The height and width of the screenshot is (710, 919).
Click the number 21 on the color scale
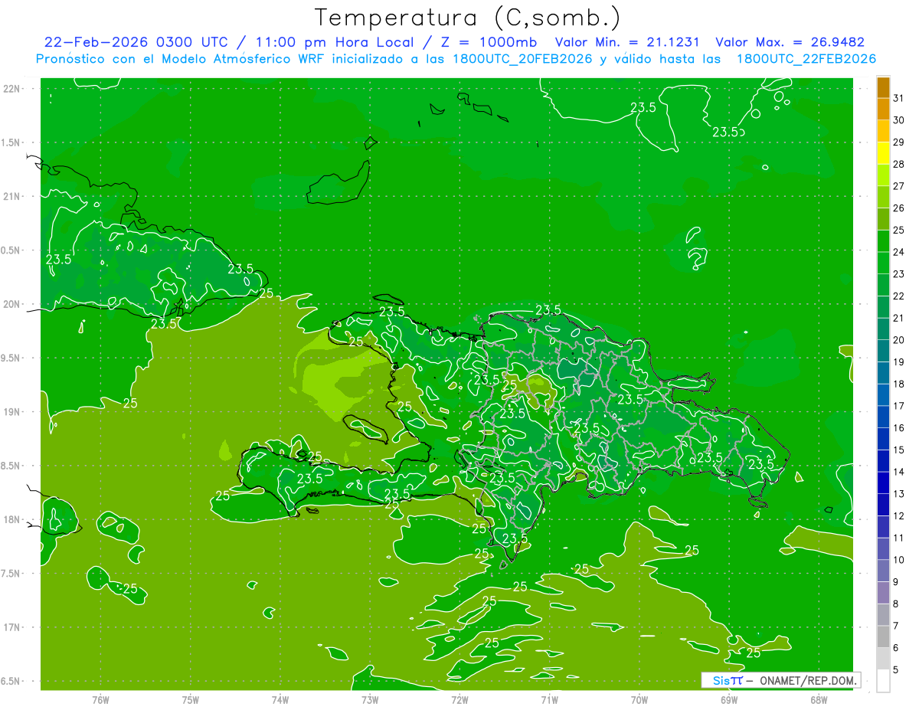coord(898,318)
